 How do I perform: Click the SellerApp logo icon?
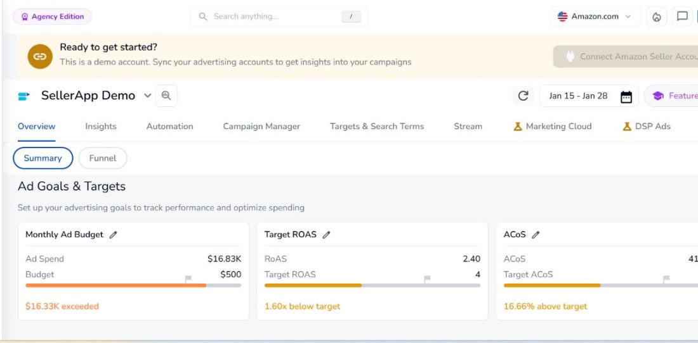click(x=23, y=96)
